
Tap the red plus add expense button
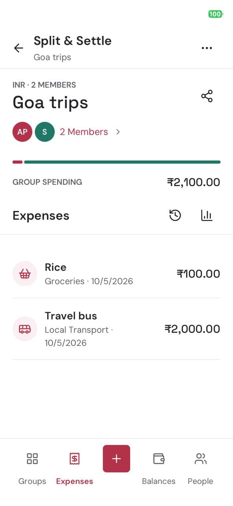point(116,459)
